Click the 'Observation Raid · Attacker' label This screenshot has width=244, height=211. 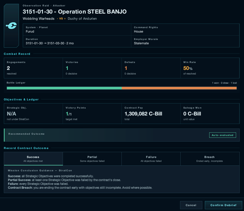44,6
